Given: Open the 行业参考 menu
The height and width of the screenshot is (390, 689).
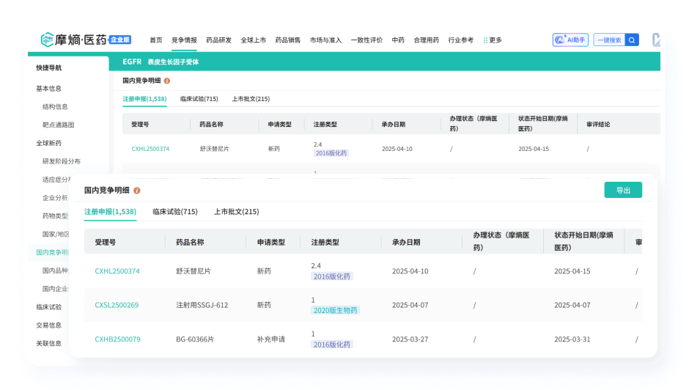Looking at the screenshot, I should (461, 40).
